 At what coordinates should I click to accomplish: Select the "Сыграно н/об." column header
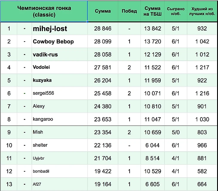pos(176,11)
